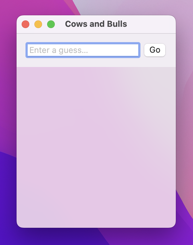
Task: Maximize the window using the green button
Action: [x=51, y=24]
